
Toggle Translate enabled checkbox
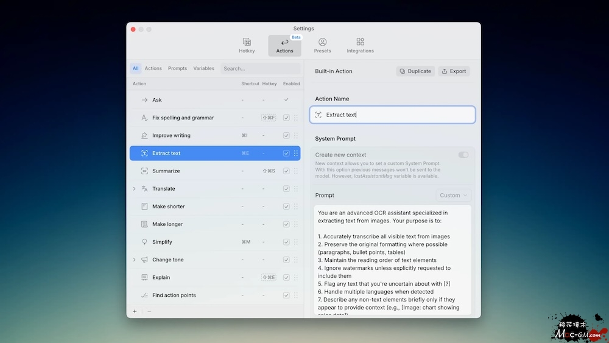[x=286, y=189]
